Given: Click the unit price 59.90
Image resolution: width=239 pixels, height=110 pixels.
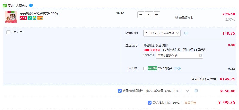Looking at the screenshot, I should tap(120, 13).
